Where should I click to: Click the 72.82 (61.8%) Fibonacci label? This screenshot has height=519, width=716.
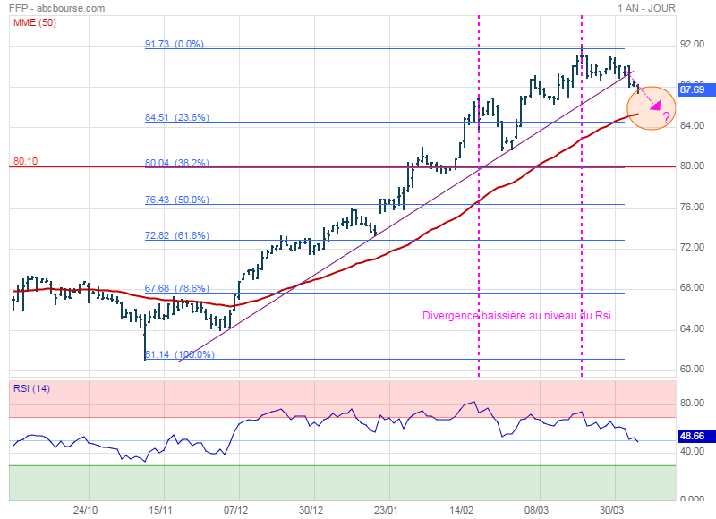[x=177, y=235]
